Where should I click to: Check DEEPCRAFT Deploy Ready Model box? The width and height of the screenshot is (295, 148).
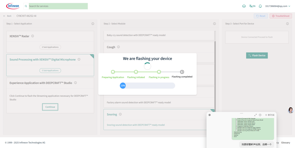pos(236,125)
